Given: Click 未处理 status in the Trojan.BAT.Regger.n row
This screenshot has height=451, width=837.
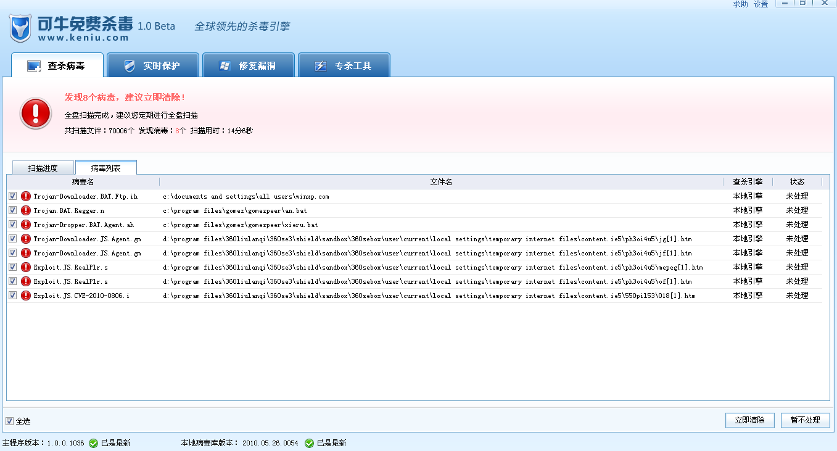Looking at the screenshot, I should pos(797,210).
